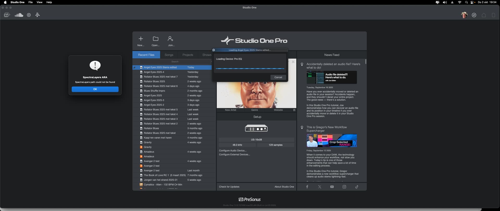
Task: Open the 'Crop Selected Range' video thumbnail
Action: click(x=332, y=141)
